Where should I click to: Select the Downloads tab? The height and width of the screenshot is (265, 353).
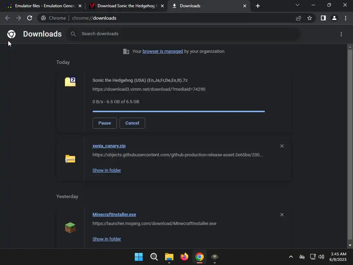pos(208,6)
